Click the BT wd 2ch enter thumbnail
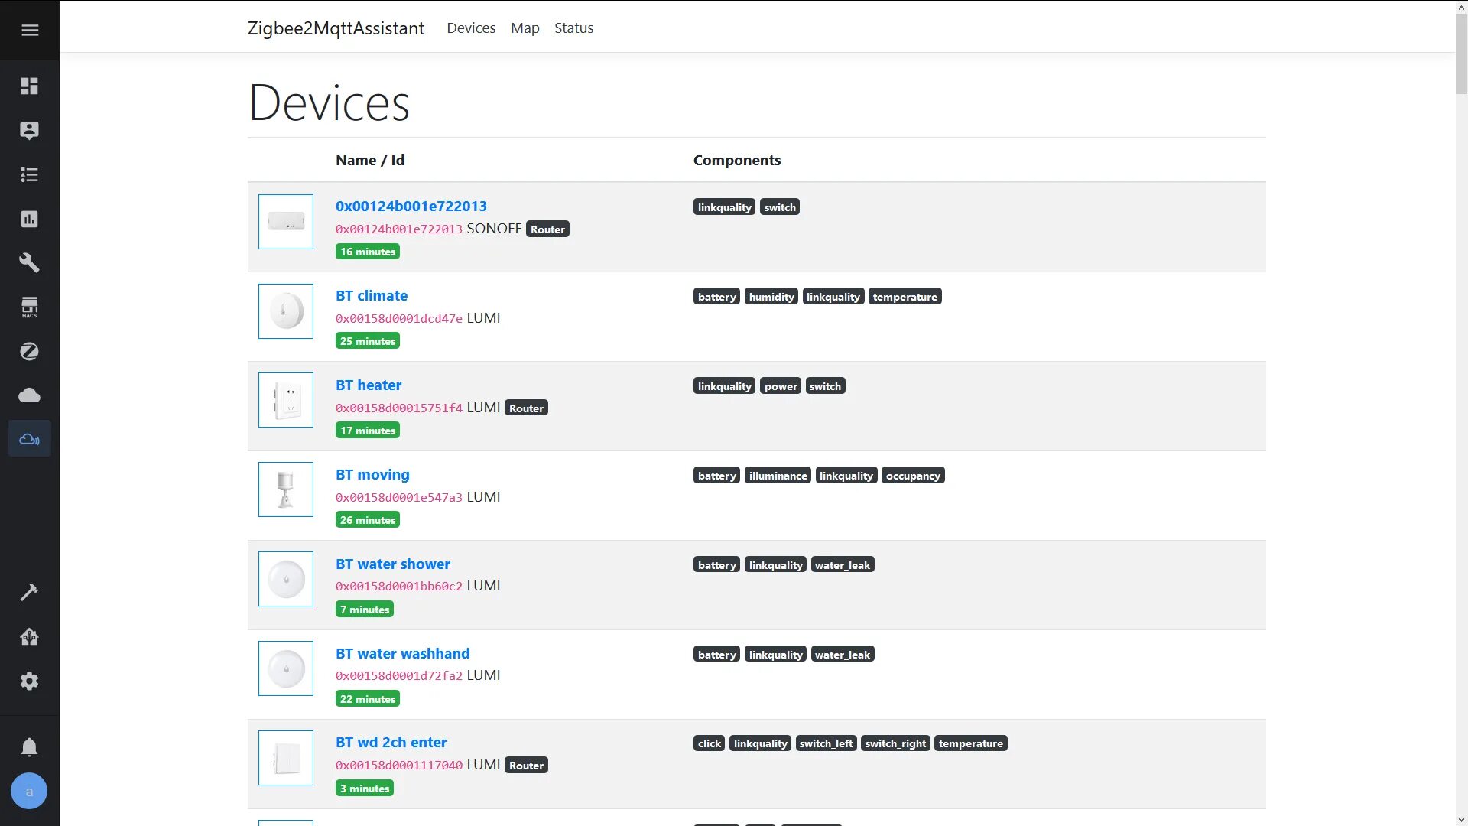 pos(286,758)
